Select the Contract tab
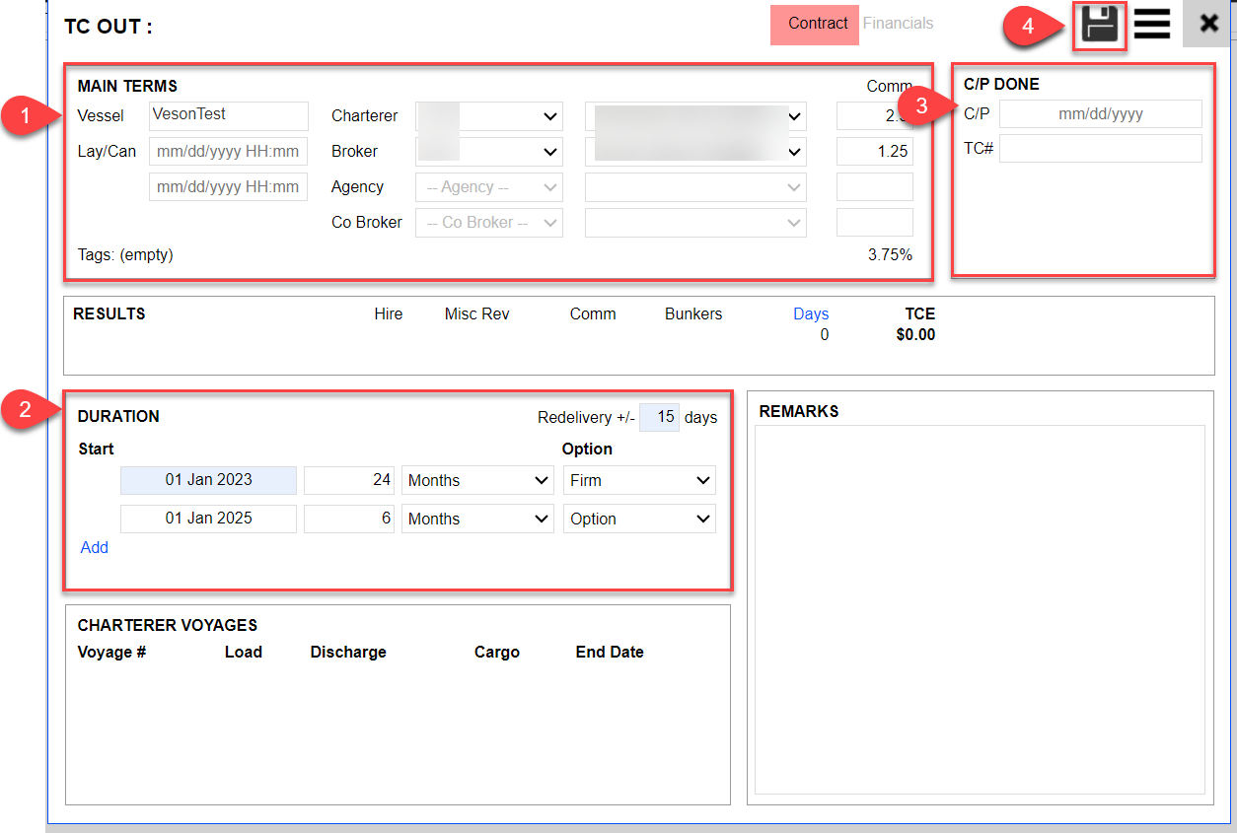The width and height of the screenshot is (1237, 833). point(817,24)
